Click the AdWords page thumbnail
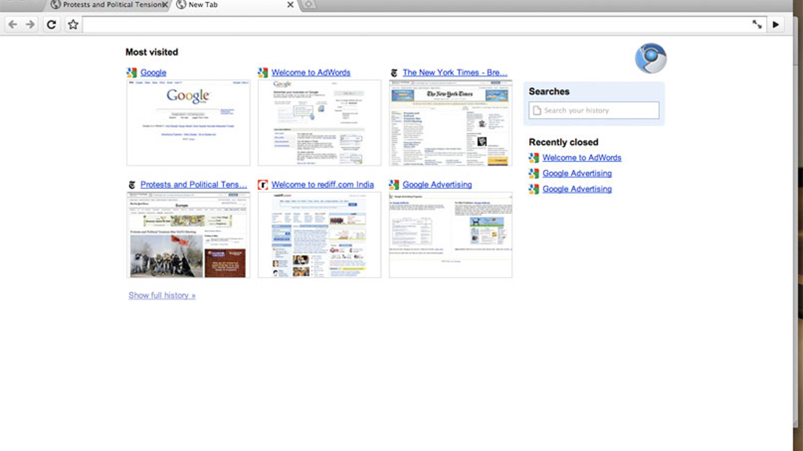This screenshot has width=803, height=451. click(320, 123)
